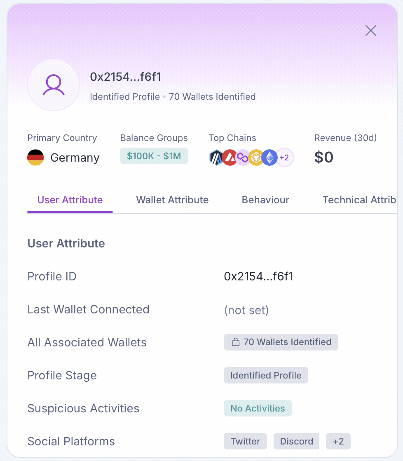The height and width of the screenshot is (461, 403).
Task: Expand the +2 badge next to Top Chains
Action: 284,157
